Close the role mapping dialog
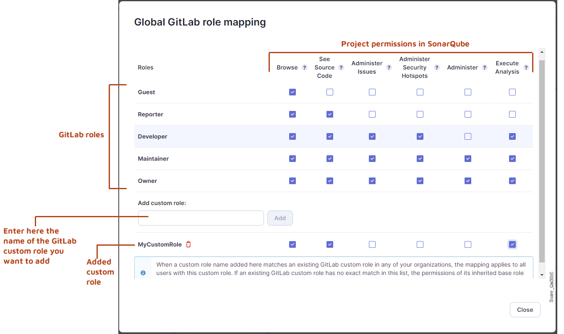Viewport: 564px width, 334px height. click(x=525, y=310)
